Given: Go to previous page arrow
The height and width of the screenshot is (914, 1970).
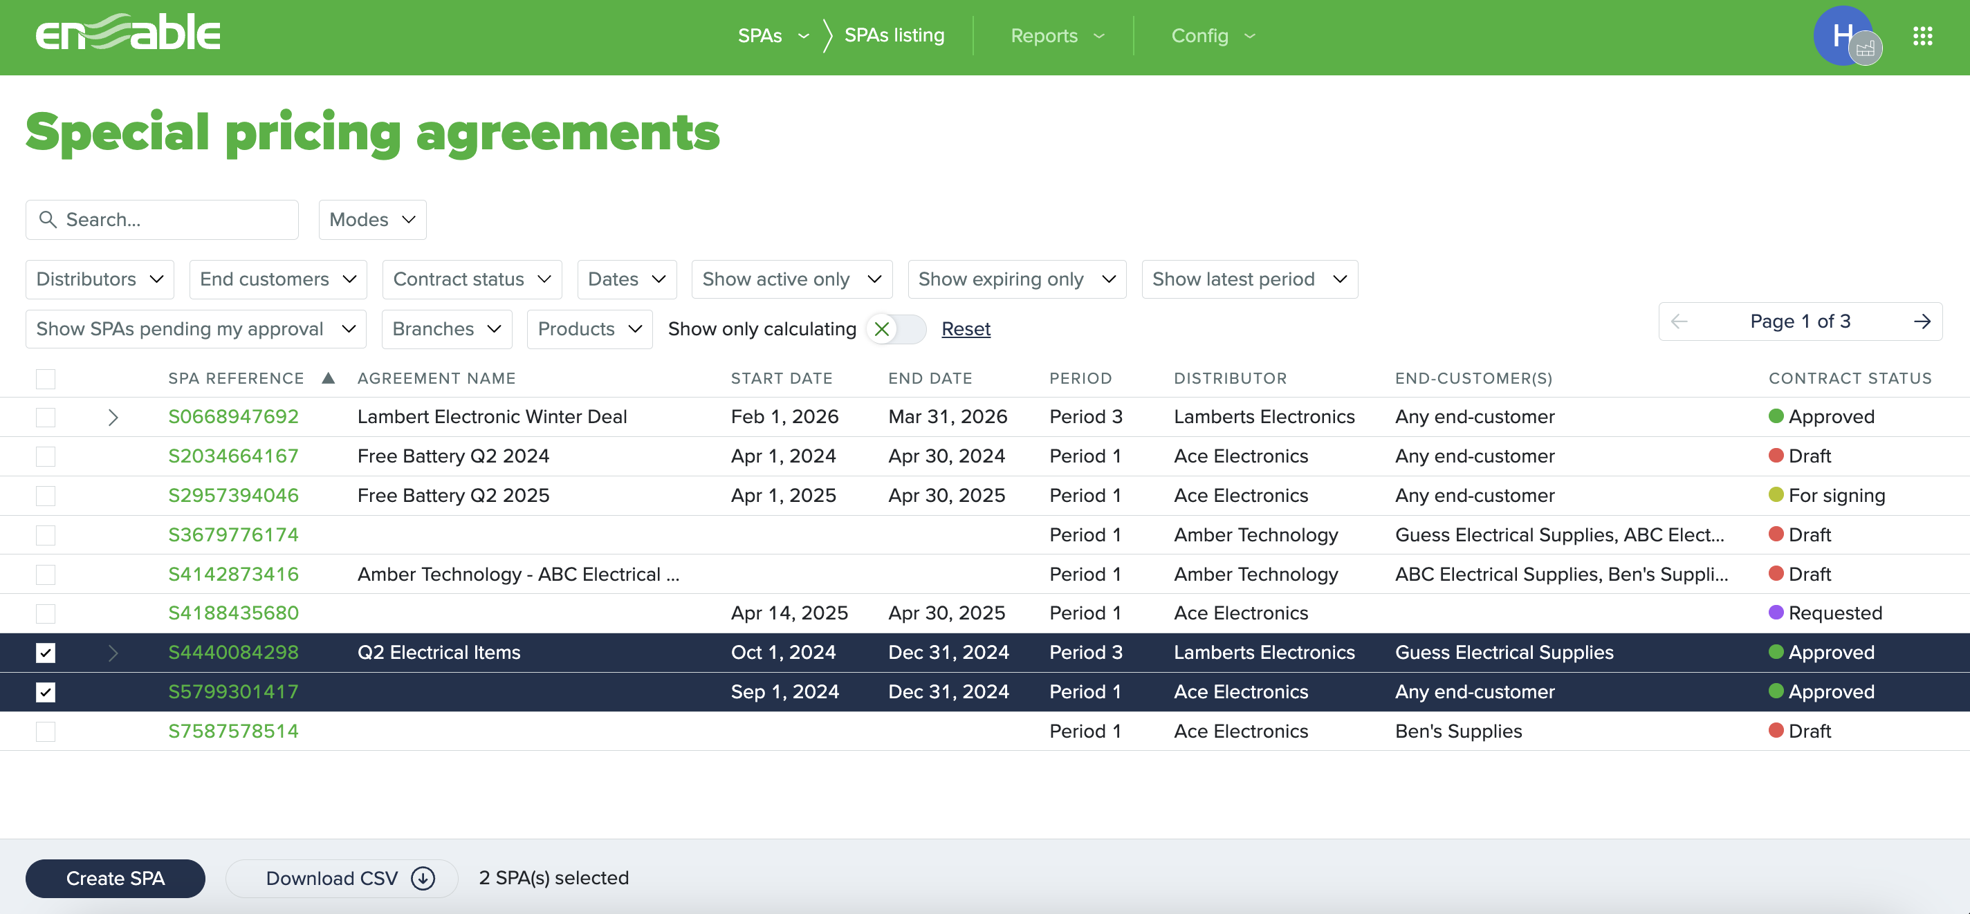Looking at the screenshot, I should (x=1679, y=321).
